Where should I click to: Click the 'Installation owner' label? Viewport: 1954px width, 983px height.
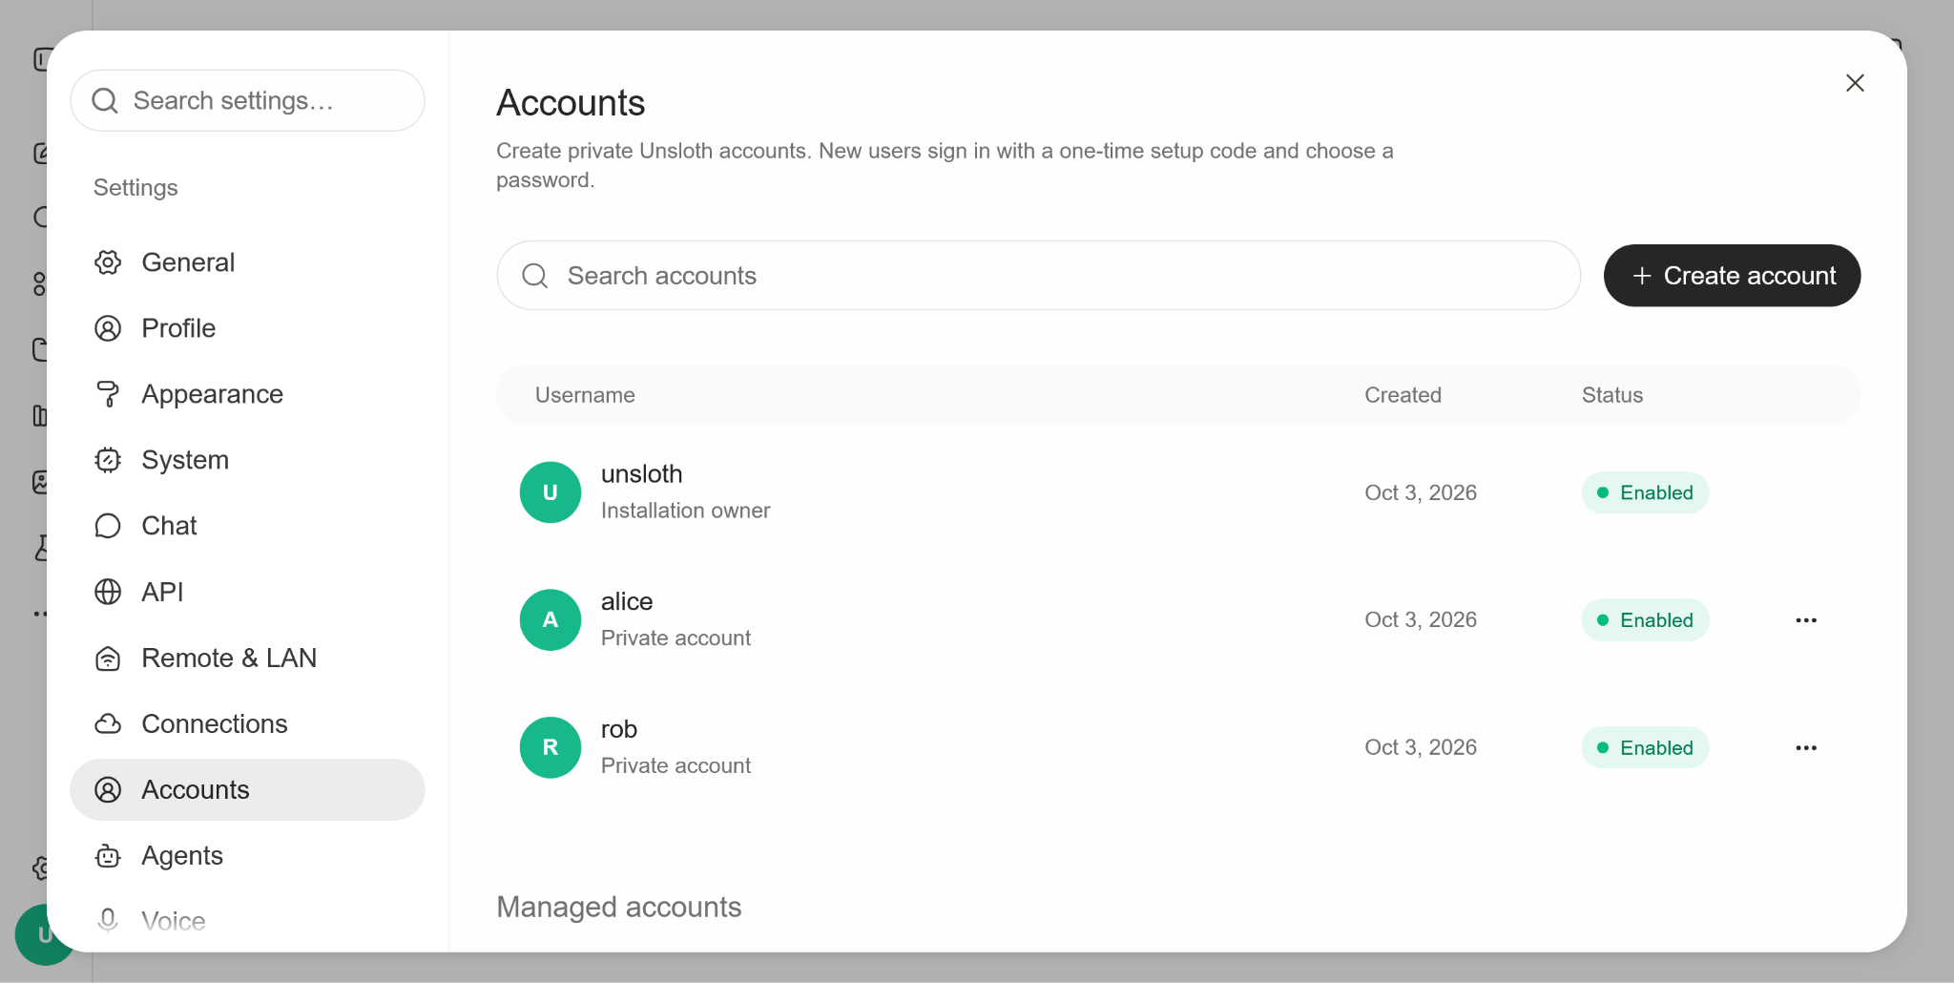(x=685, y=511)
